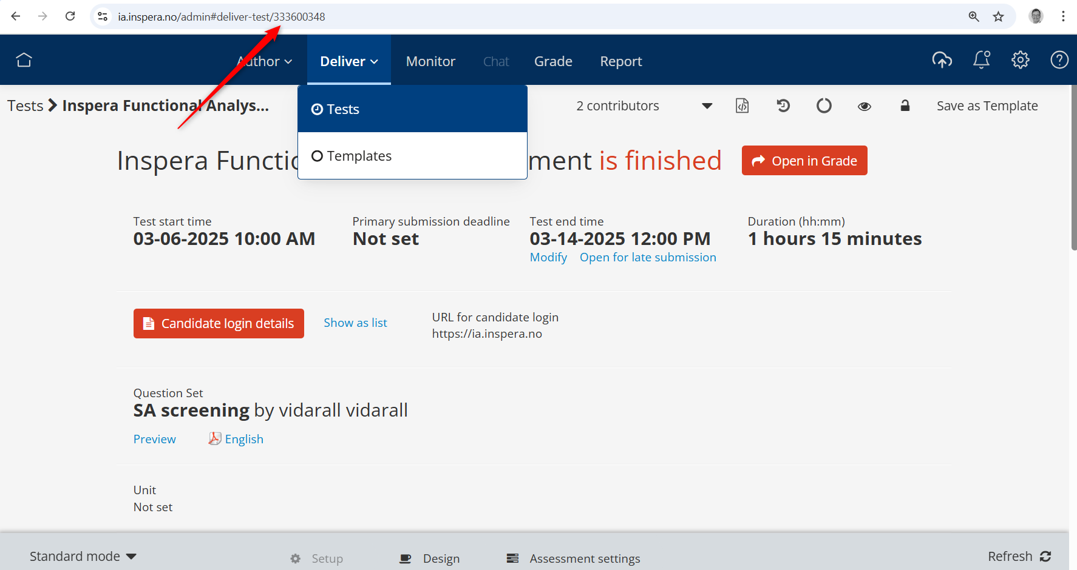The image size is (1077, 570).
Task: Click the https://ia.inspera.no candidate URL
Action: tap(487, 334)
